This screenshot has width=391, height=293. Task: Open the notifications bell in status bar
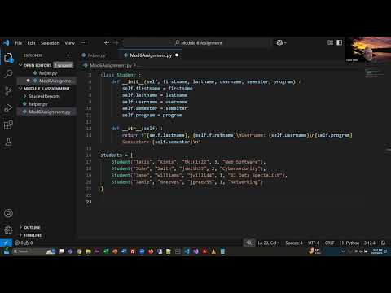coord(383,243)
